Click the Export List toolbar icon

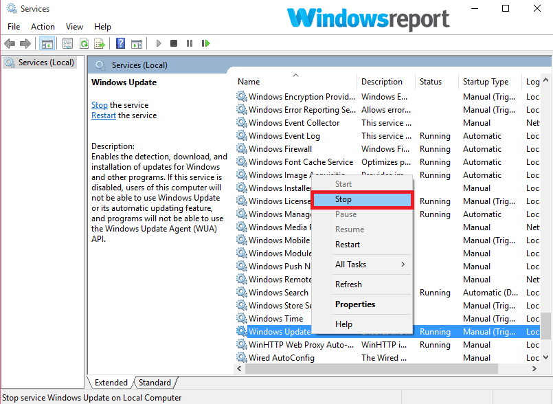pos(100,43)
